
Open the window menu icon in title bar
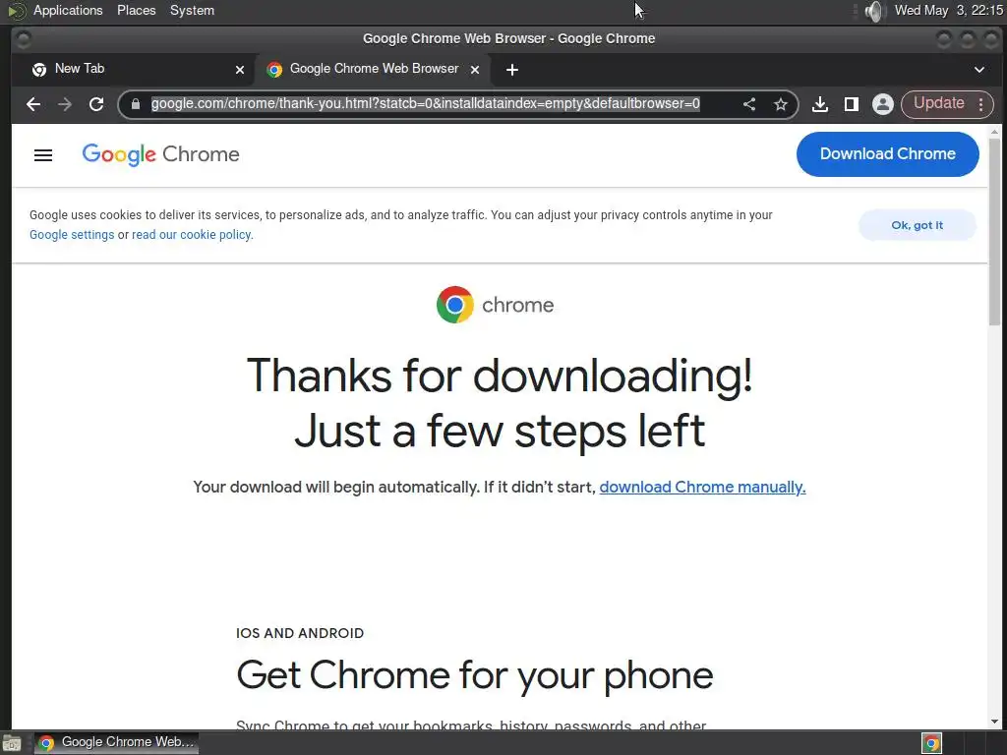(24, 38)
